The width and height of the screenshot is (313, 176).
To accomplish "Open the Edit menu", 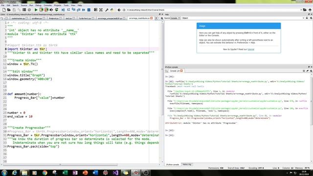I will tap(8, 5).
